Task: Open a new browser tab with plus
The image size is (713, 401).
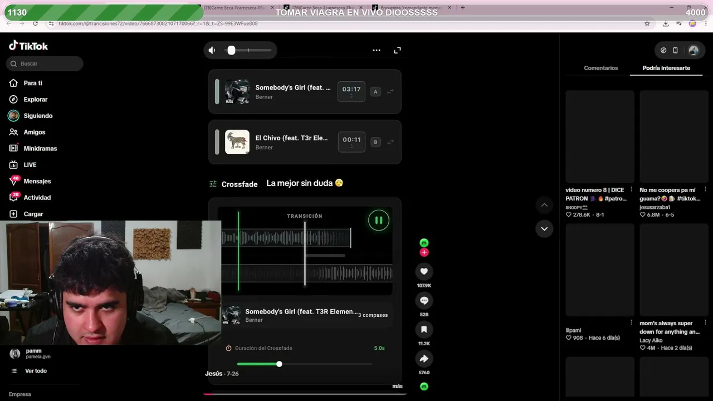Action: tap(462, 8)
